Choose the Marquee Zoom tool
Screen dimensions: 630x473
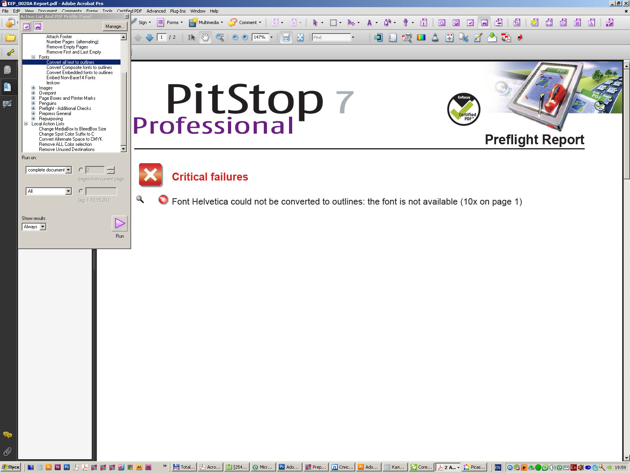point(220,37)
